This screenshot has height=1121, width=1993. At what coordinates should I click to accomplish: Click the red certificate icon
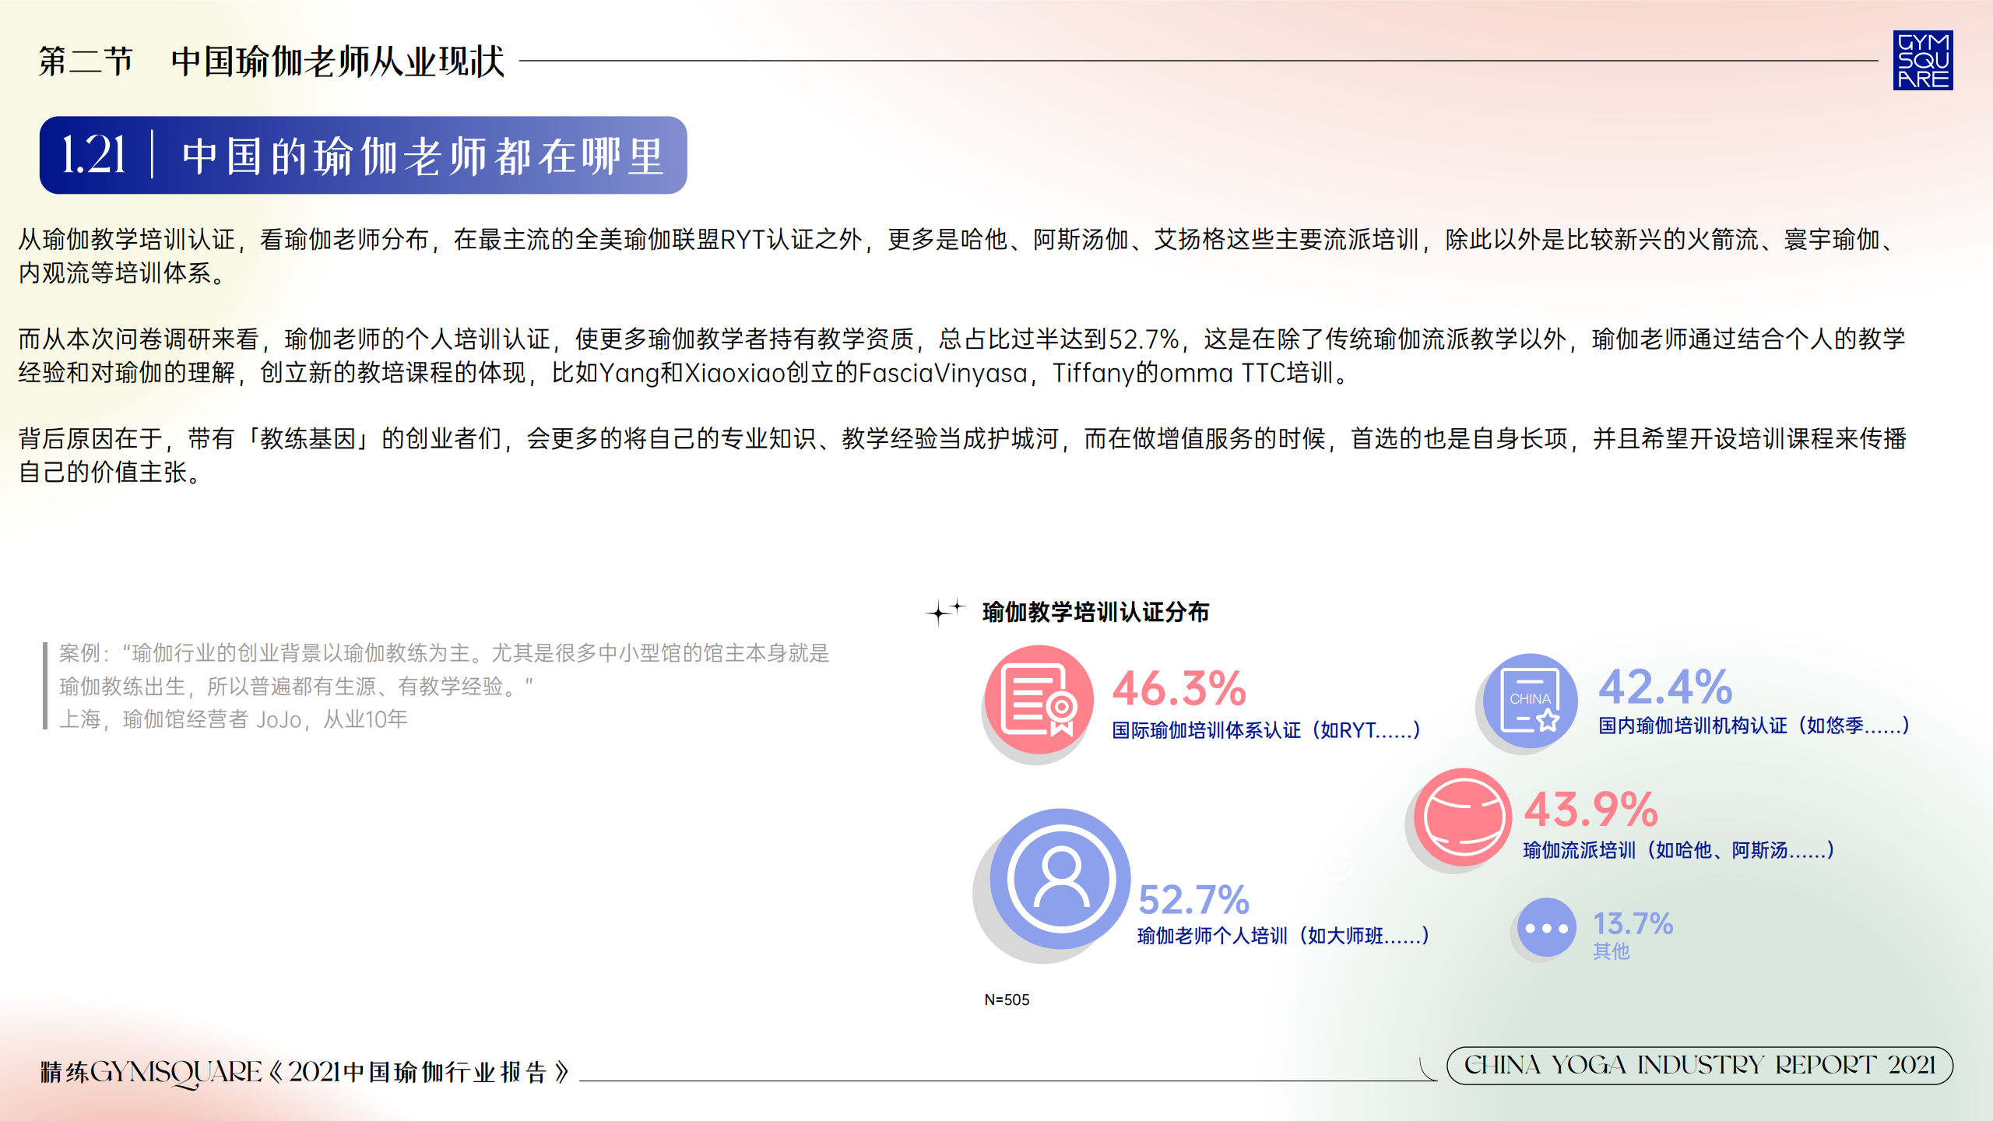pyautogui.click(x=1039, y=700)
